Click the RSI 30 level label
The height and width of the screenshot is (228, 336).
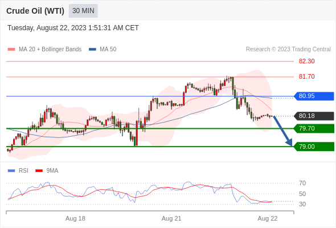[302, 204]
